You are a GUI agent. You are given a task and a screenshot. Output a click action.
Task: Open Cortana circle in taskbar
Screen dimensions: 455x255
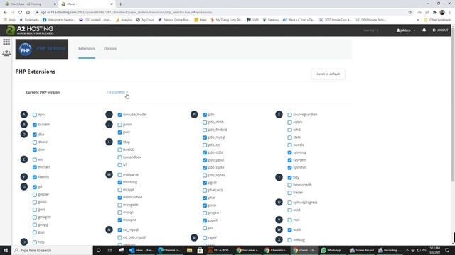click(98, 250)
